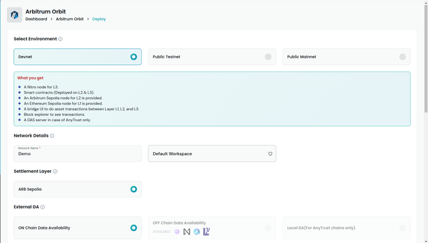Go to Dashboard breadcrumb
Image resolution: width=428 pixels, height=243 pixels.
click(x=36, y=19)
